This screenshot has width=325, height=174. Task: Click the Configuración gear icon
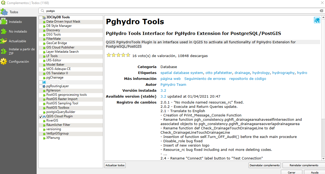pyautogui.click(x=4, y=62)
